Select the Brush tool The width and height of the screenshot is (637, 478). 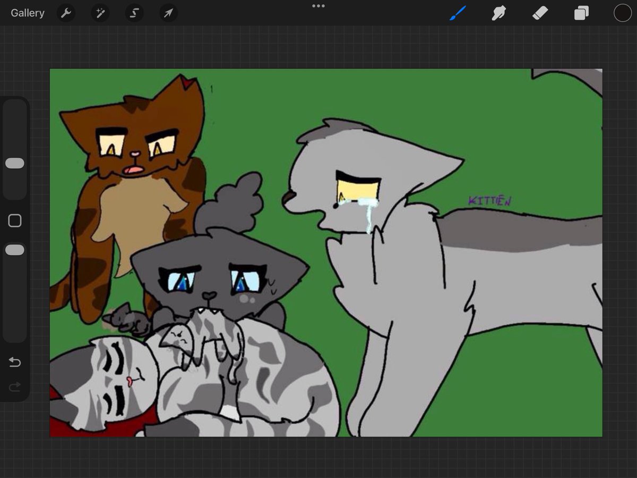pyautogui.click(x=458, y=13)
